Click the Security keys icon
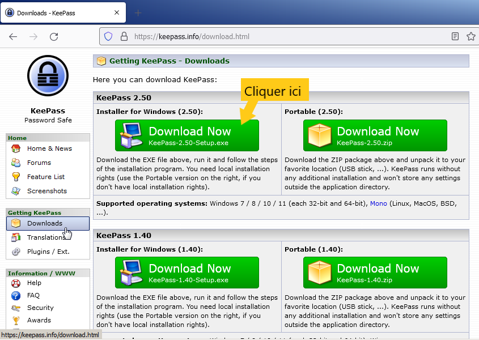This screenshot has height=340, width=479. pos(16,308)
